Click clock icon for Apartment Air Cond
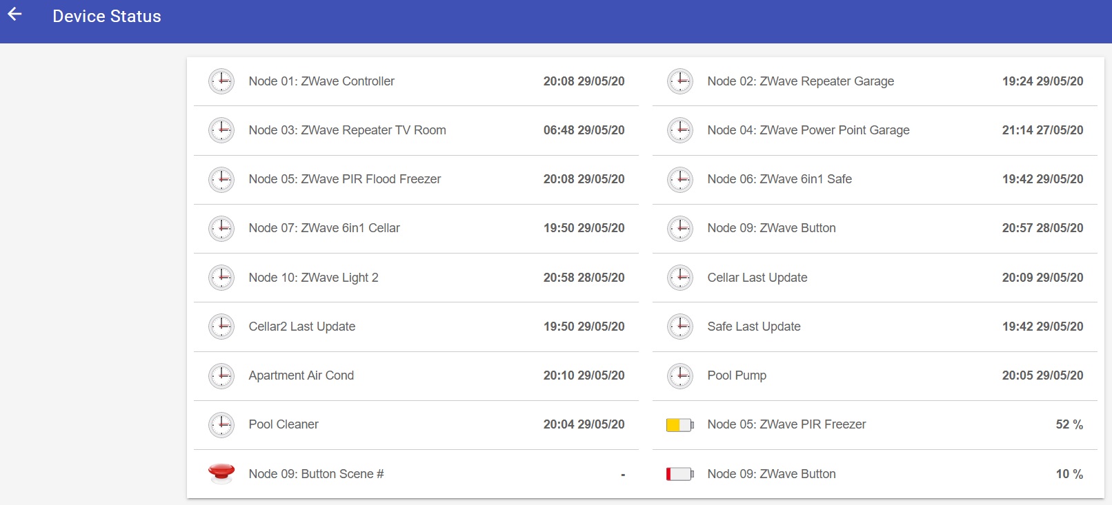The image size is (1112, 505). (x=221, y=375)
